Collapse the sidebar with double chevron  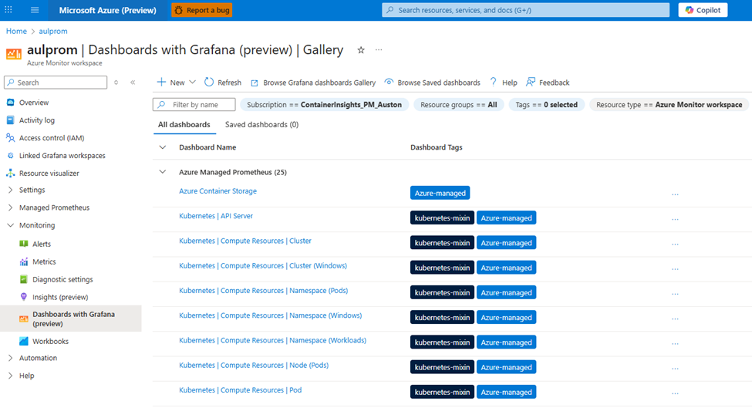coord(133,83)
